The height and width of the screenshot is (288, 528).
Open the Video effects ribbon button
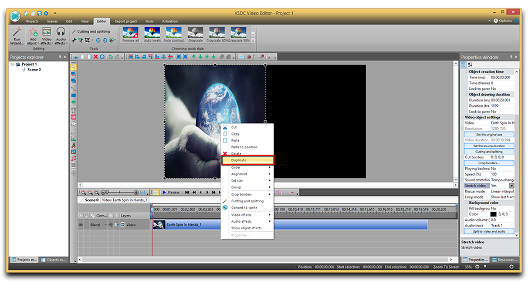click(46, 36)
